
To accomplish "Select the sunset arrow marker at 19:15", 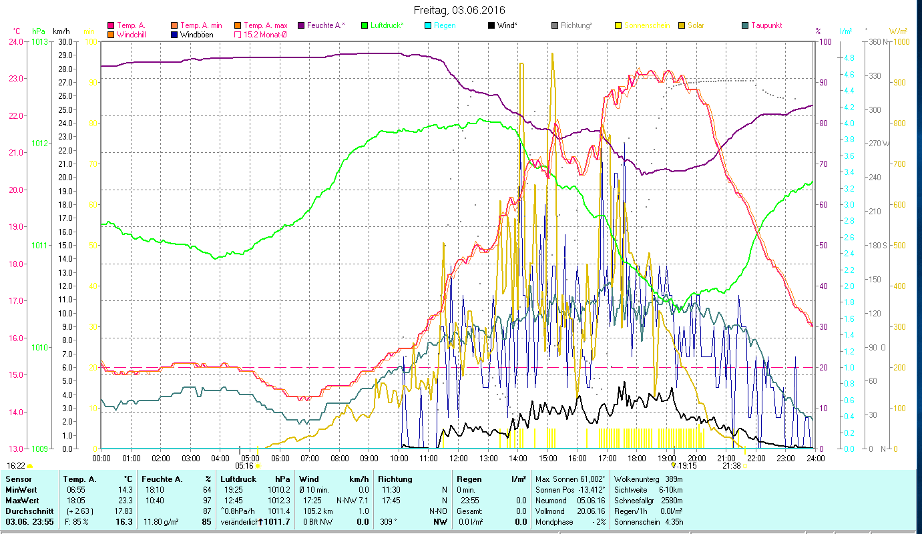I will tap(674, 466).
